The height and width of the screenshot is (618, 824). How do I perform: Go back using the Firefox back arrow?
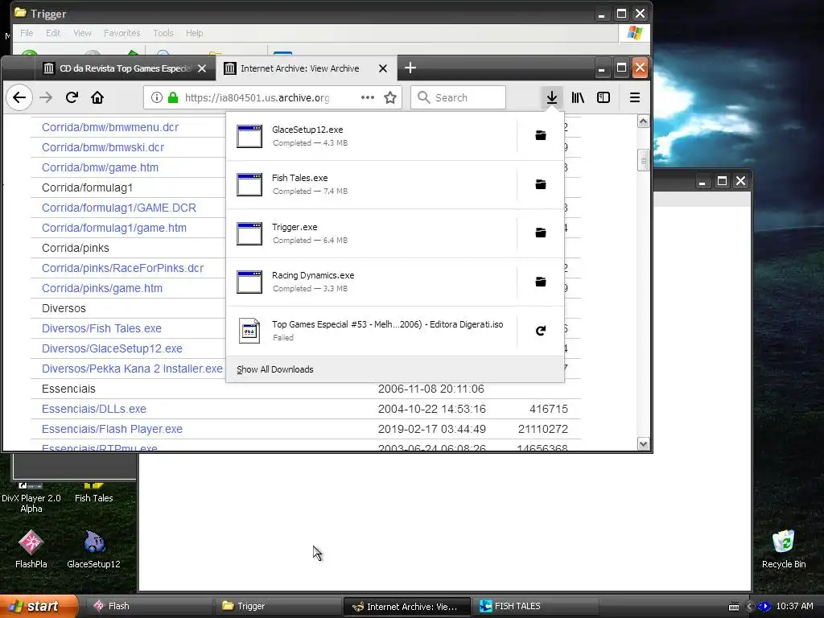pos(19,97)
